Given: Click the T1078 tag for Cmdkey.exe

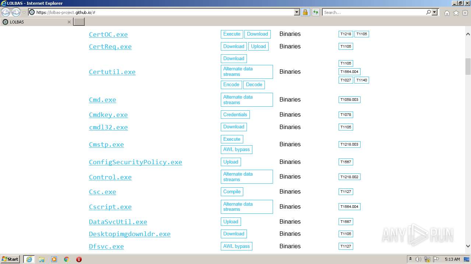Looking at the screenshot, I should [x=346, y=115].
